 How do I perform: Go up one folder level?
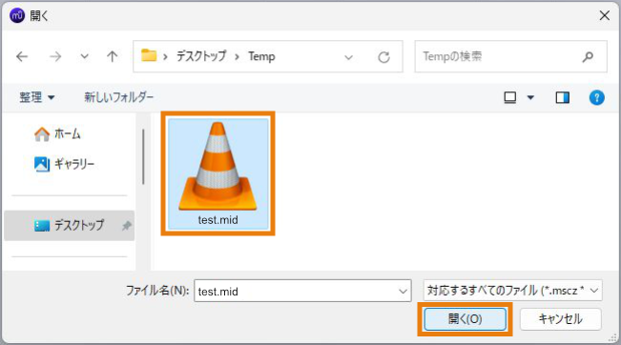pos(112,56)
